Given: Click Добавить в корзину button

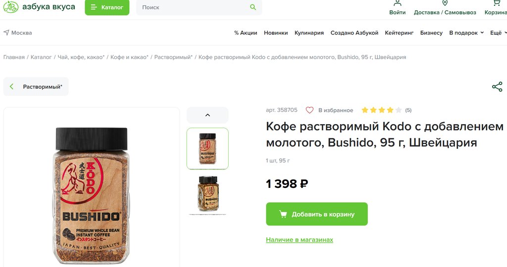Looking at the screenshot, I should [317, 214].
